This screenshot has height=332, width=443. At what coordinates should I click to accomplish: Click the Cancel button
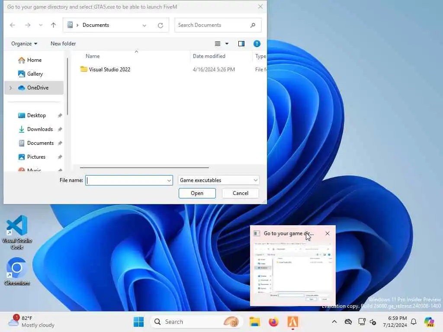pos(241,193)
